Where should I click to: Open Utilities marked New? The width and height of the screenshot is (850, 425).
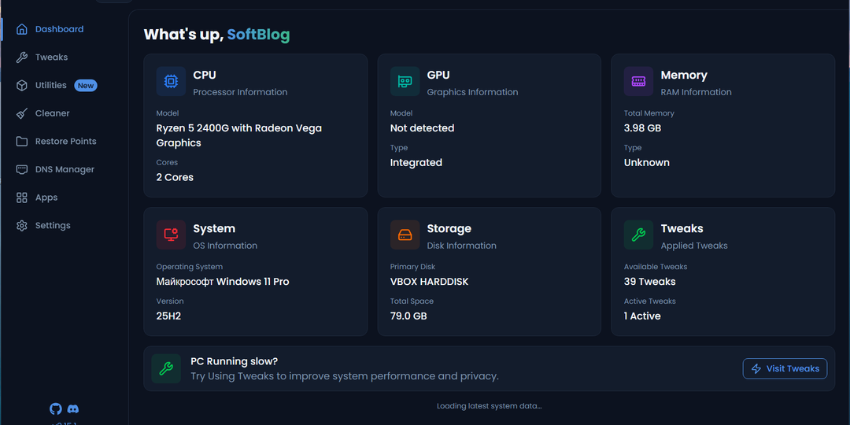[51, 85]
